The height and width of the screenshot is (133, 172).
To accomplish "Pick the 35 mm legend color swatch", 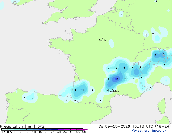I will [67, 129].
